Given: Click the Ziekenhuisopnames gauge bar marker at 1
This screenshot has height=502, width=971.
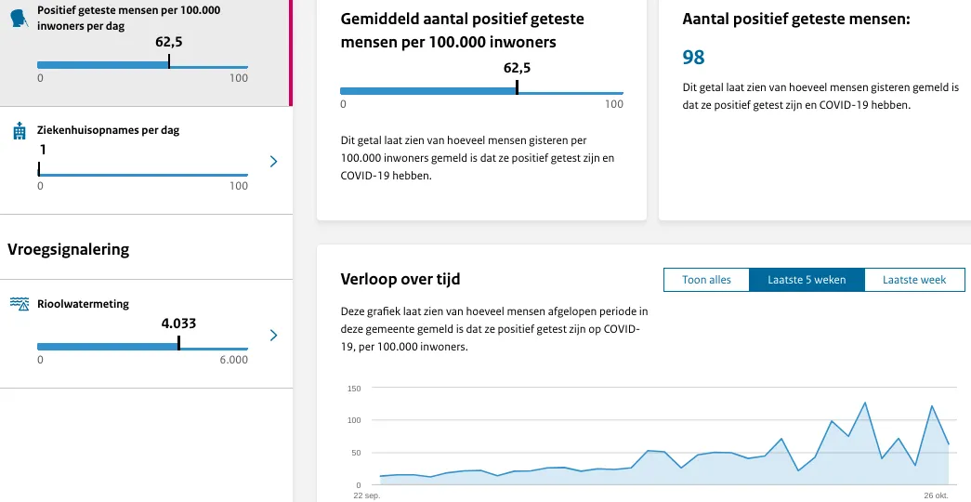Looking at the screenshot, I should coord(39,169).
